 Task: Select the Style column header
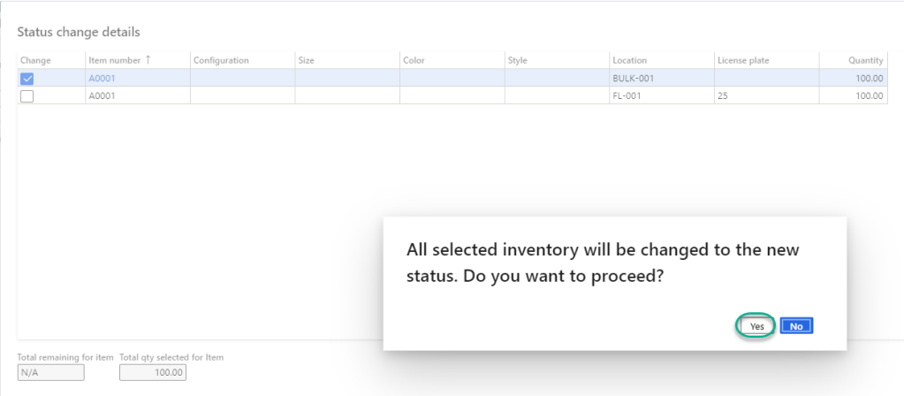point(517,60)
